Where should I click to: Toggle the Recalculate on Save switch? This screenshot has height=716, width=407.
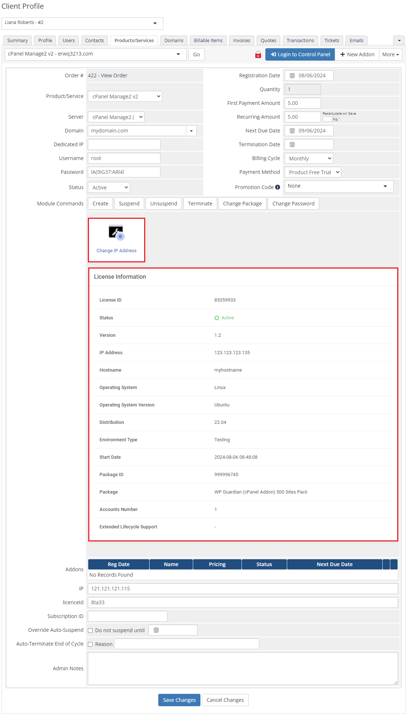click(x=331, y=119)
